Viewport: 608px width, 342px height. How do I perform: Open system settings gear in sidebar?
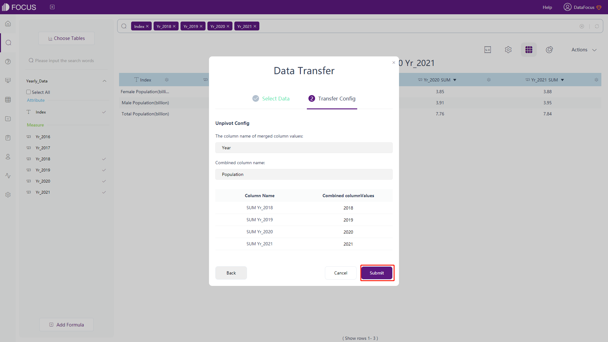8,195
